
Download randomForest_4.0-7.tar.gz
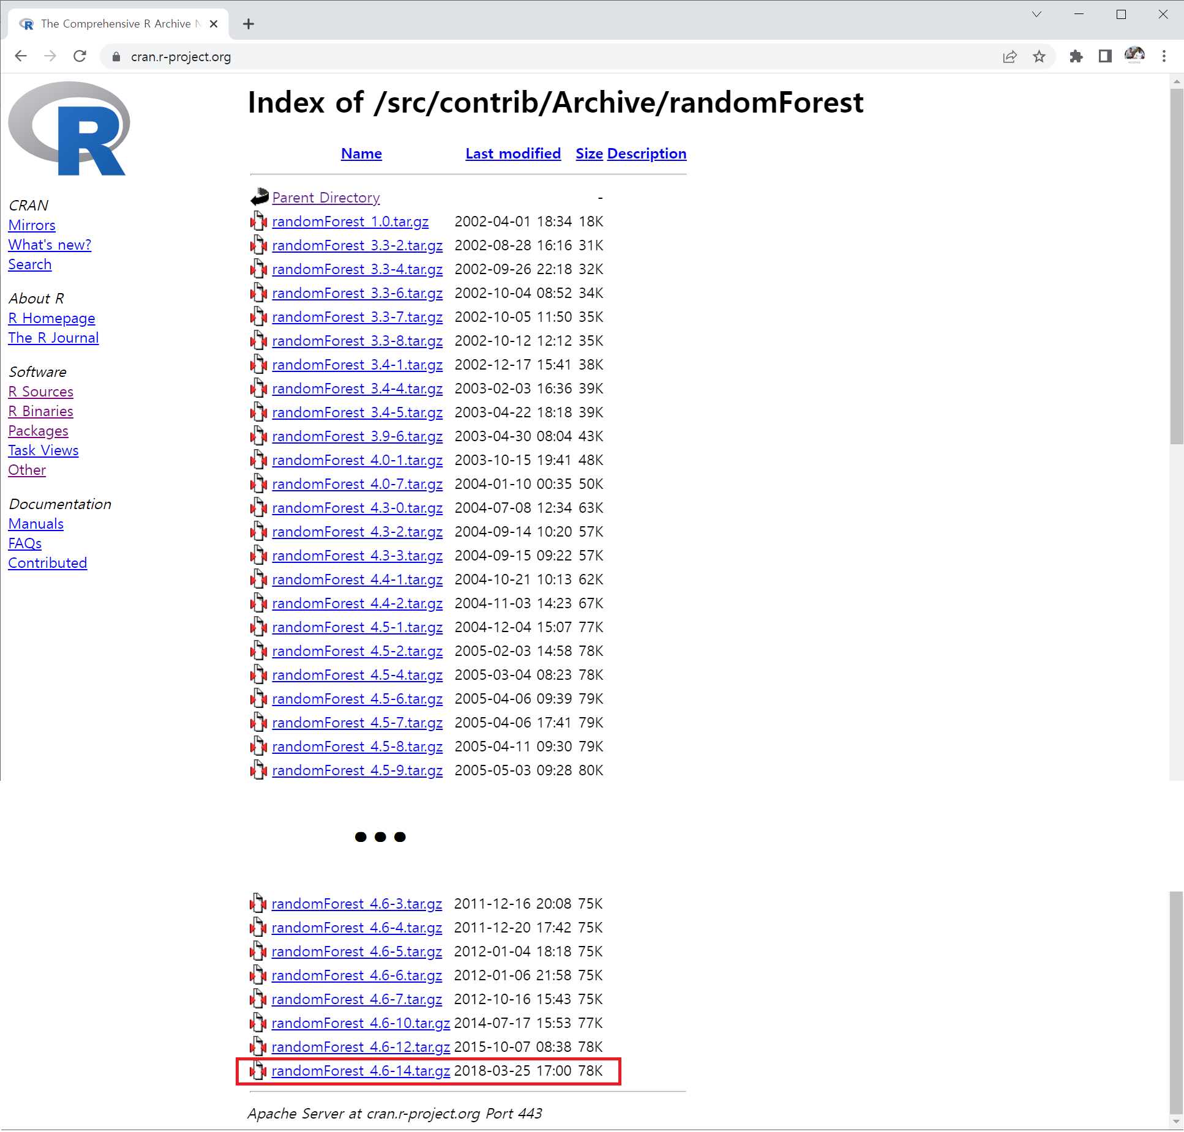(357, 483)
